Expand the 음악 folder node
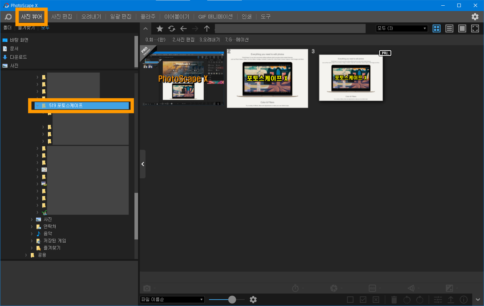The image size is (484, 306). 32,234
